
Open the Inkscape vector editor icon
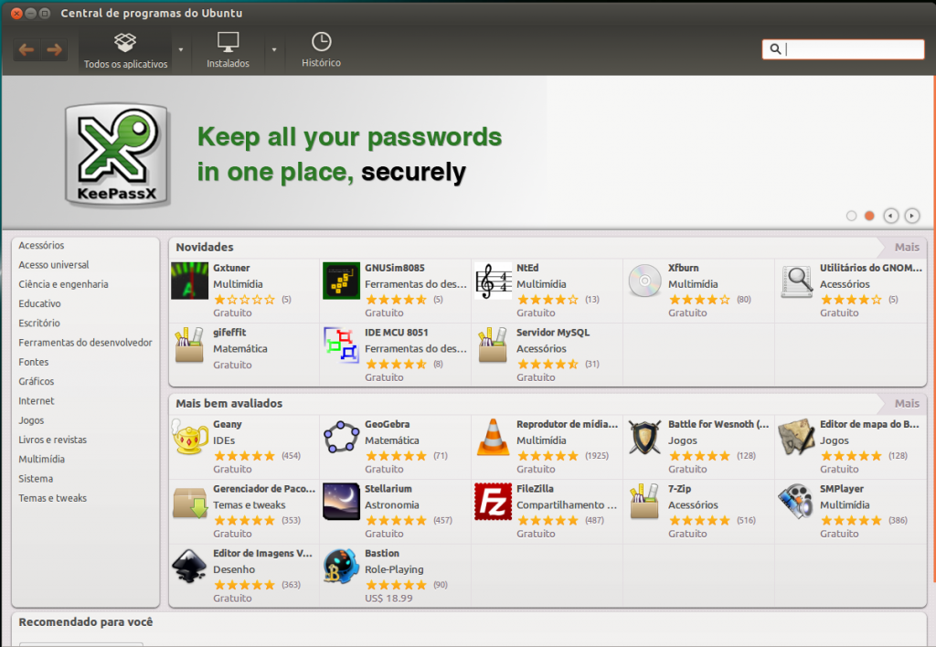tap(190, 567)
